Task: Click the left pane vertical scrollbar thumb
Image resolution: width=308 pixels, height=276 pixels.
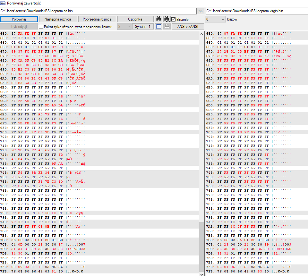Action: 201,247
